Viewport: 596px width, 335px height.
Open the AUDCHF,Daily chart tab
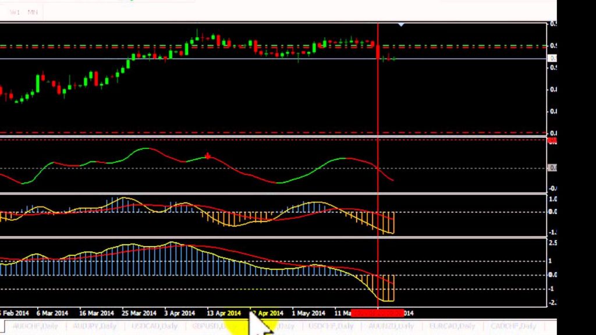pos(35,326)
